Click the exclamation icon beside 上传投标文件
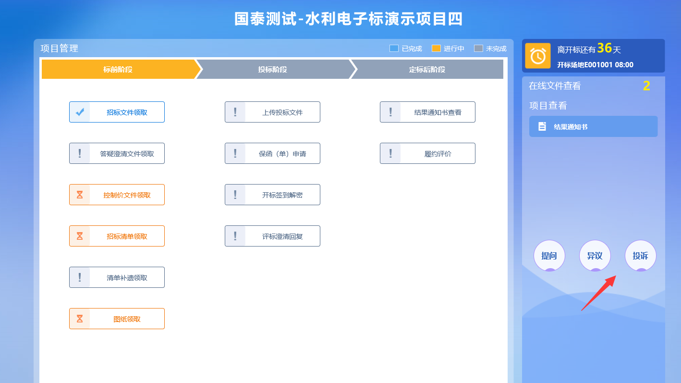Image resolution: width=681 pixels, height=383 pixels. click(235, 112)
